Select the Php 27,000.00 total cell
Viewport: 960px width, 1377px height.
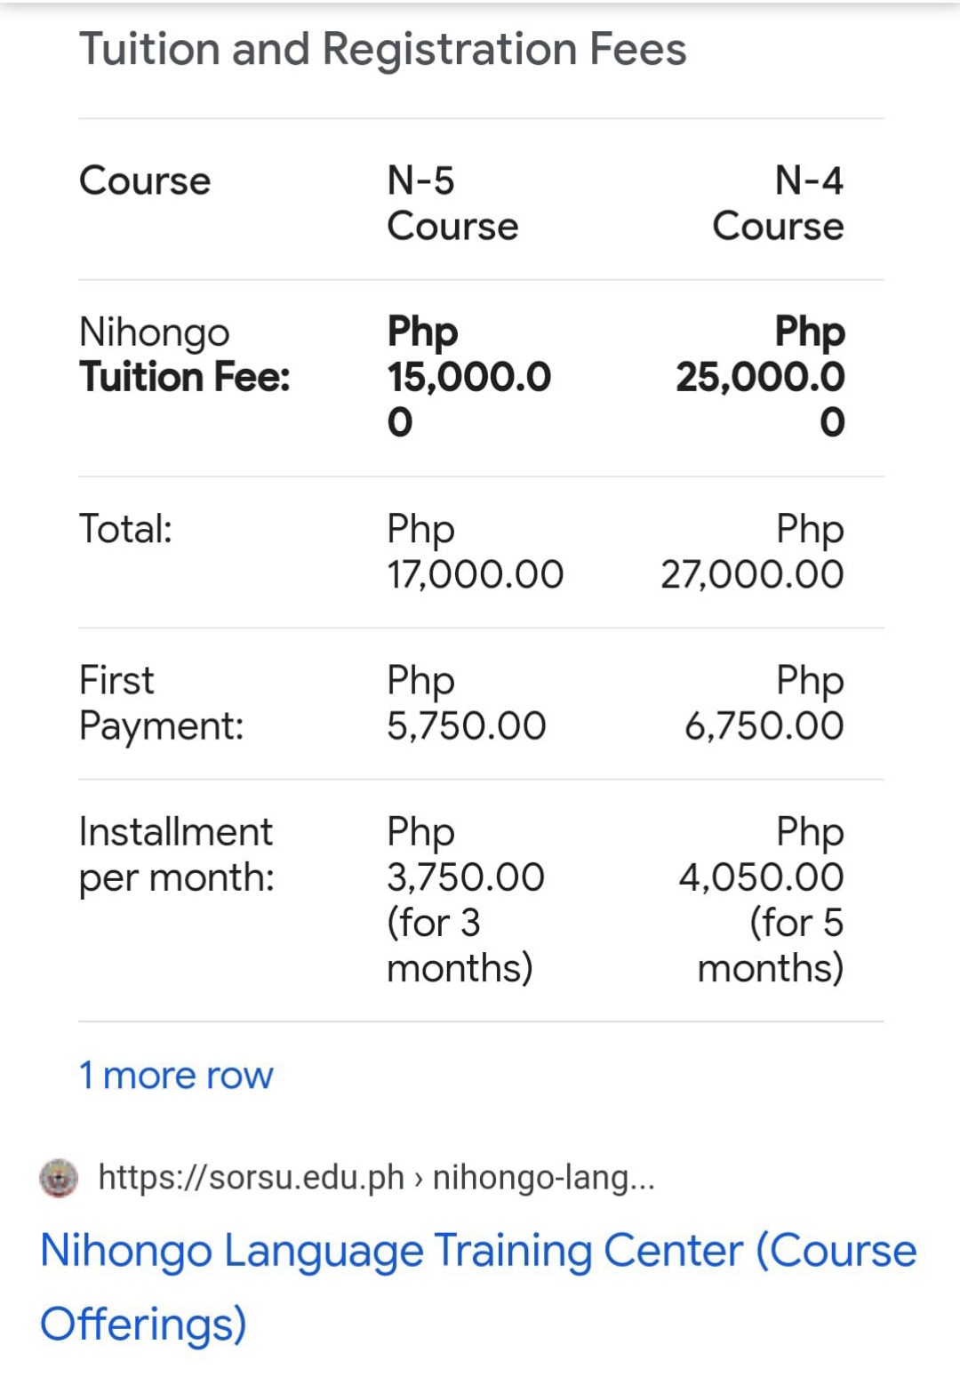[752, 551]
